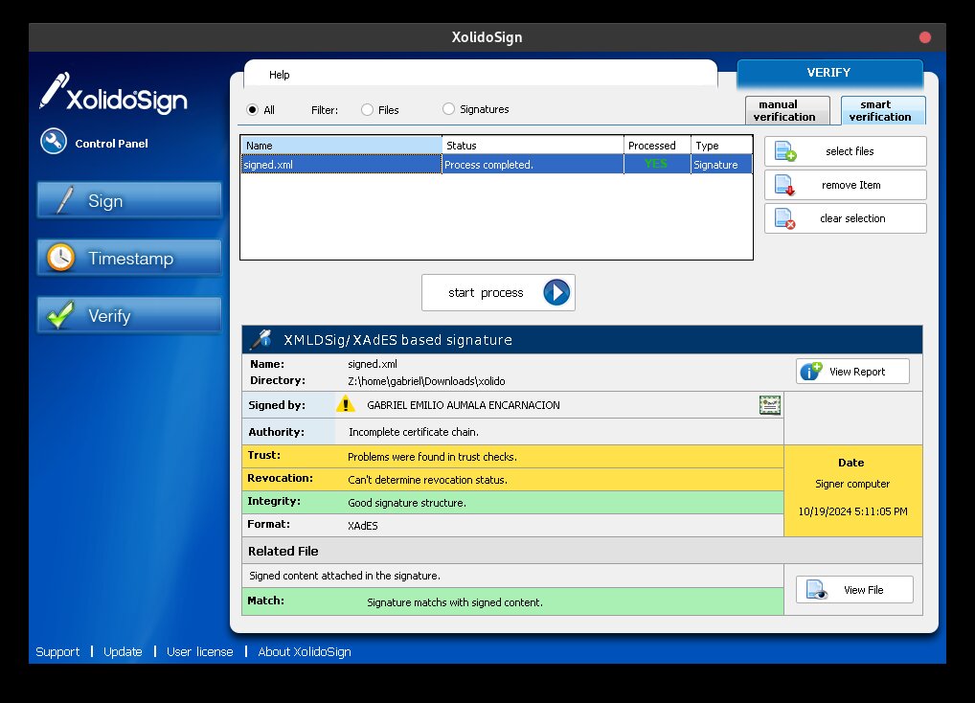Click the View Report info icon
Image resolution: width=975 pixels, height=703 pixels.
[810, 371]
